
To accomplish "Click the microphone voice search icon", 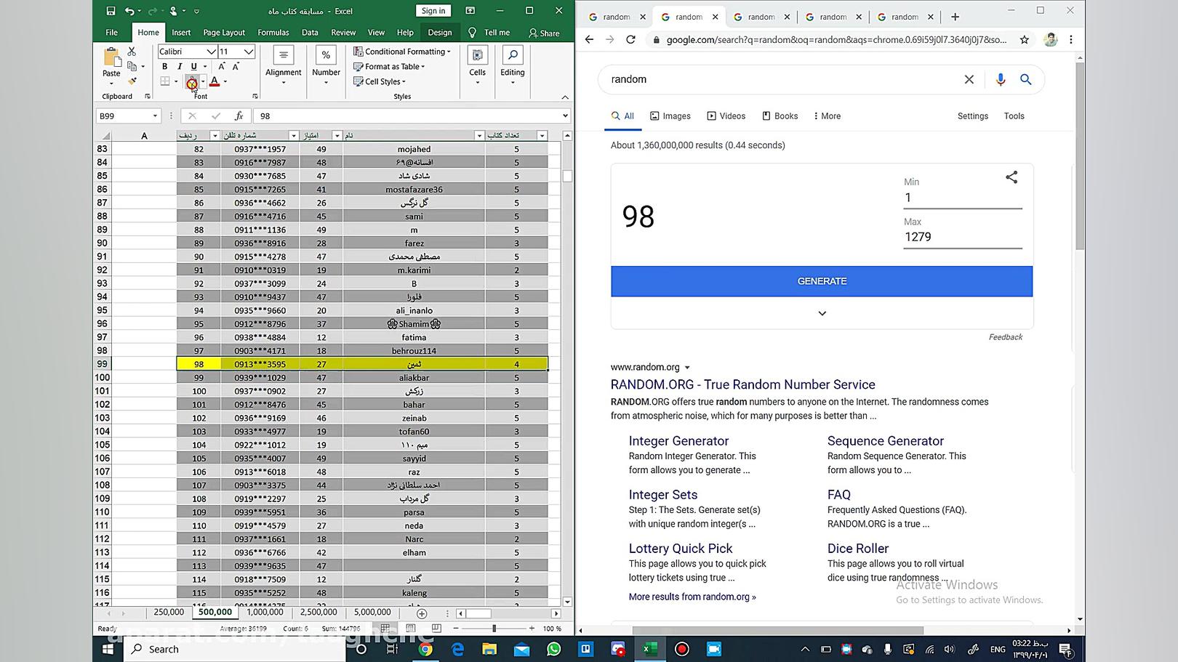I will tap(1000, 79).
